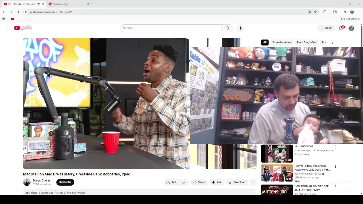Image resolution: width=363 pixels, height=204 pixels.
Task: Open a new browser tab
Action: (x=95, y=4)
